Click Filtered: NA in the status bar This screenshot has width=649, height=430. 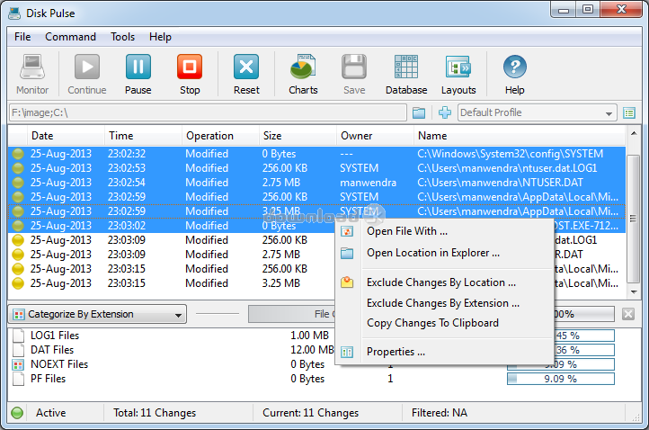click(440, 413)
